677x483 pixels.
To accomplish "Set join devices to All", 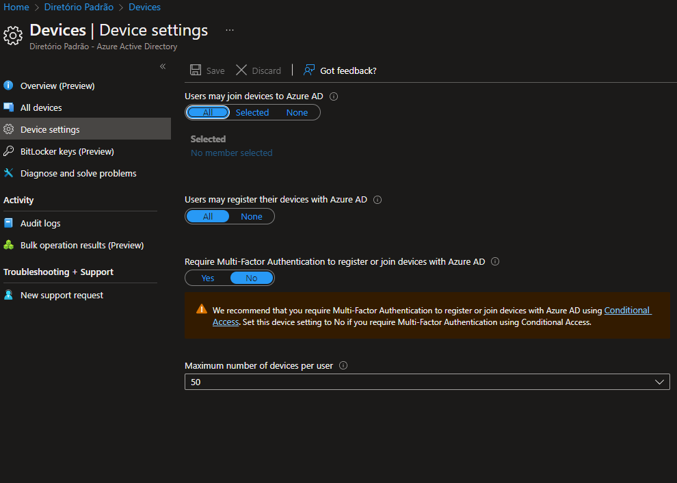I will point(208,112).
